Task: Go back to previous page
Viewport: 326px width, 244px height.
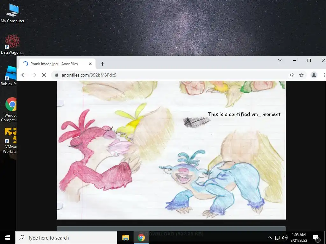Action: click(x=24, y=75)
